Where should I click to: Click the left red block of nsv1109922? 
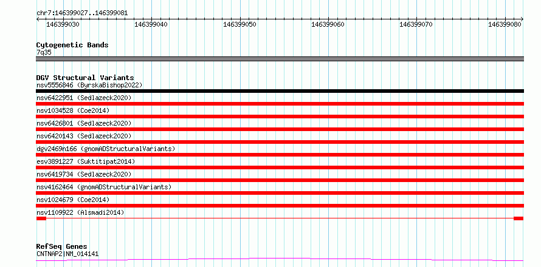click(x=41, y=218)
